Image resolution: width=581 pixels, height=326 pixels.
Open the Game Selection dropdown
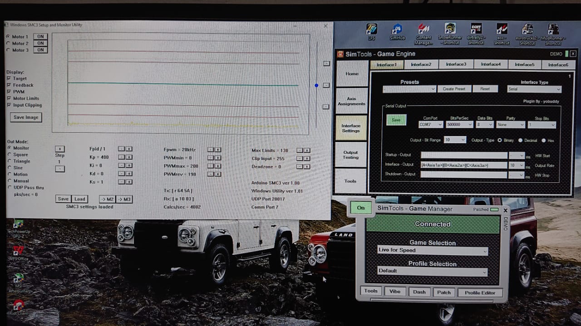point(433,250)
